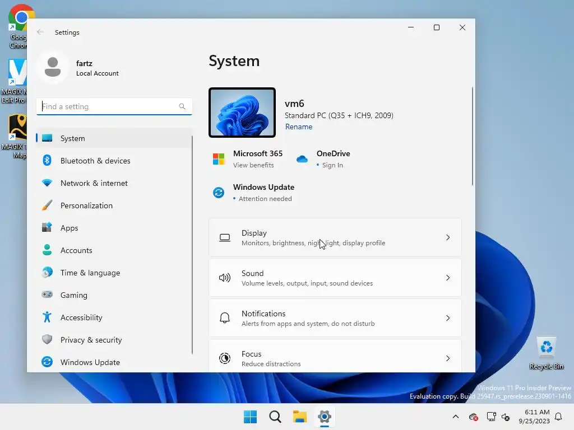Image resolution: width=574 pixels, height=430 pixels.
Task: Expand Focus using its chevron arrow
Action: coord(448,358)
